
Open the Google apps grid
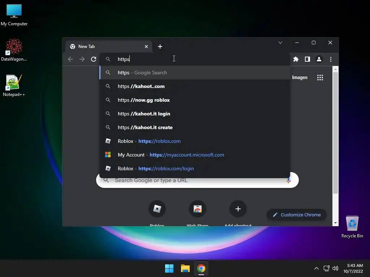[320, 78]
